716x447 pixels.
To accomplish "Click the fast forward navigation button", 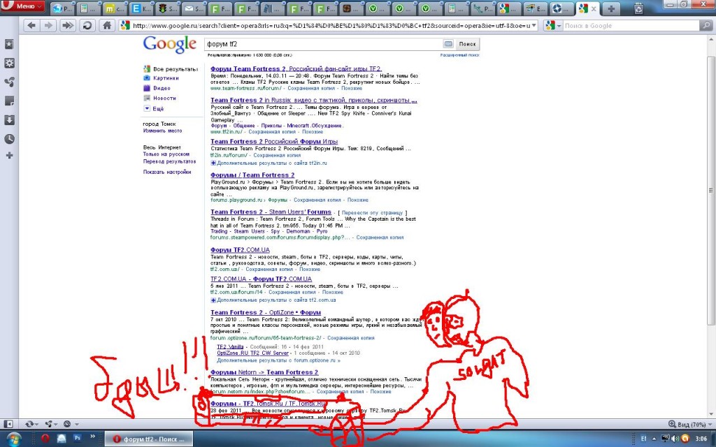I will coord(68,26).
